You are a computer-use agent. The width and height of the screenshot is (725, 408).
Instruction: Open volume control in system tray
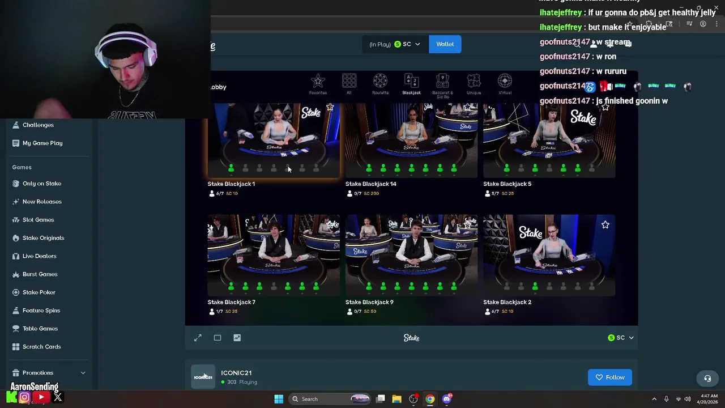point(688,399)
